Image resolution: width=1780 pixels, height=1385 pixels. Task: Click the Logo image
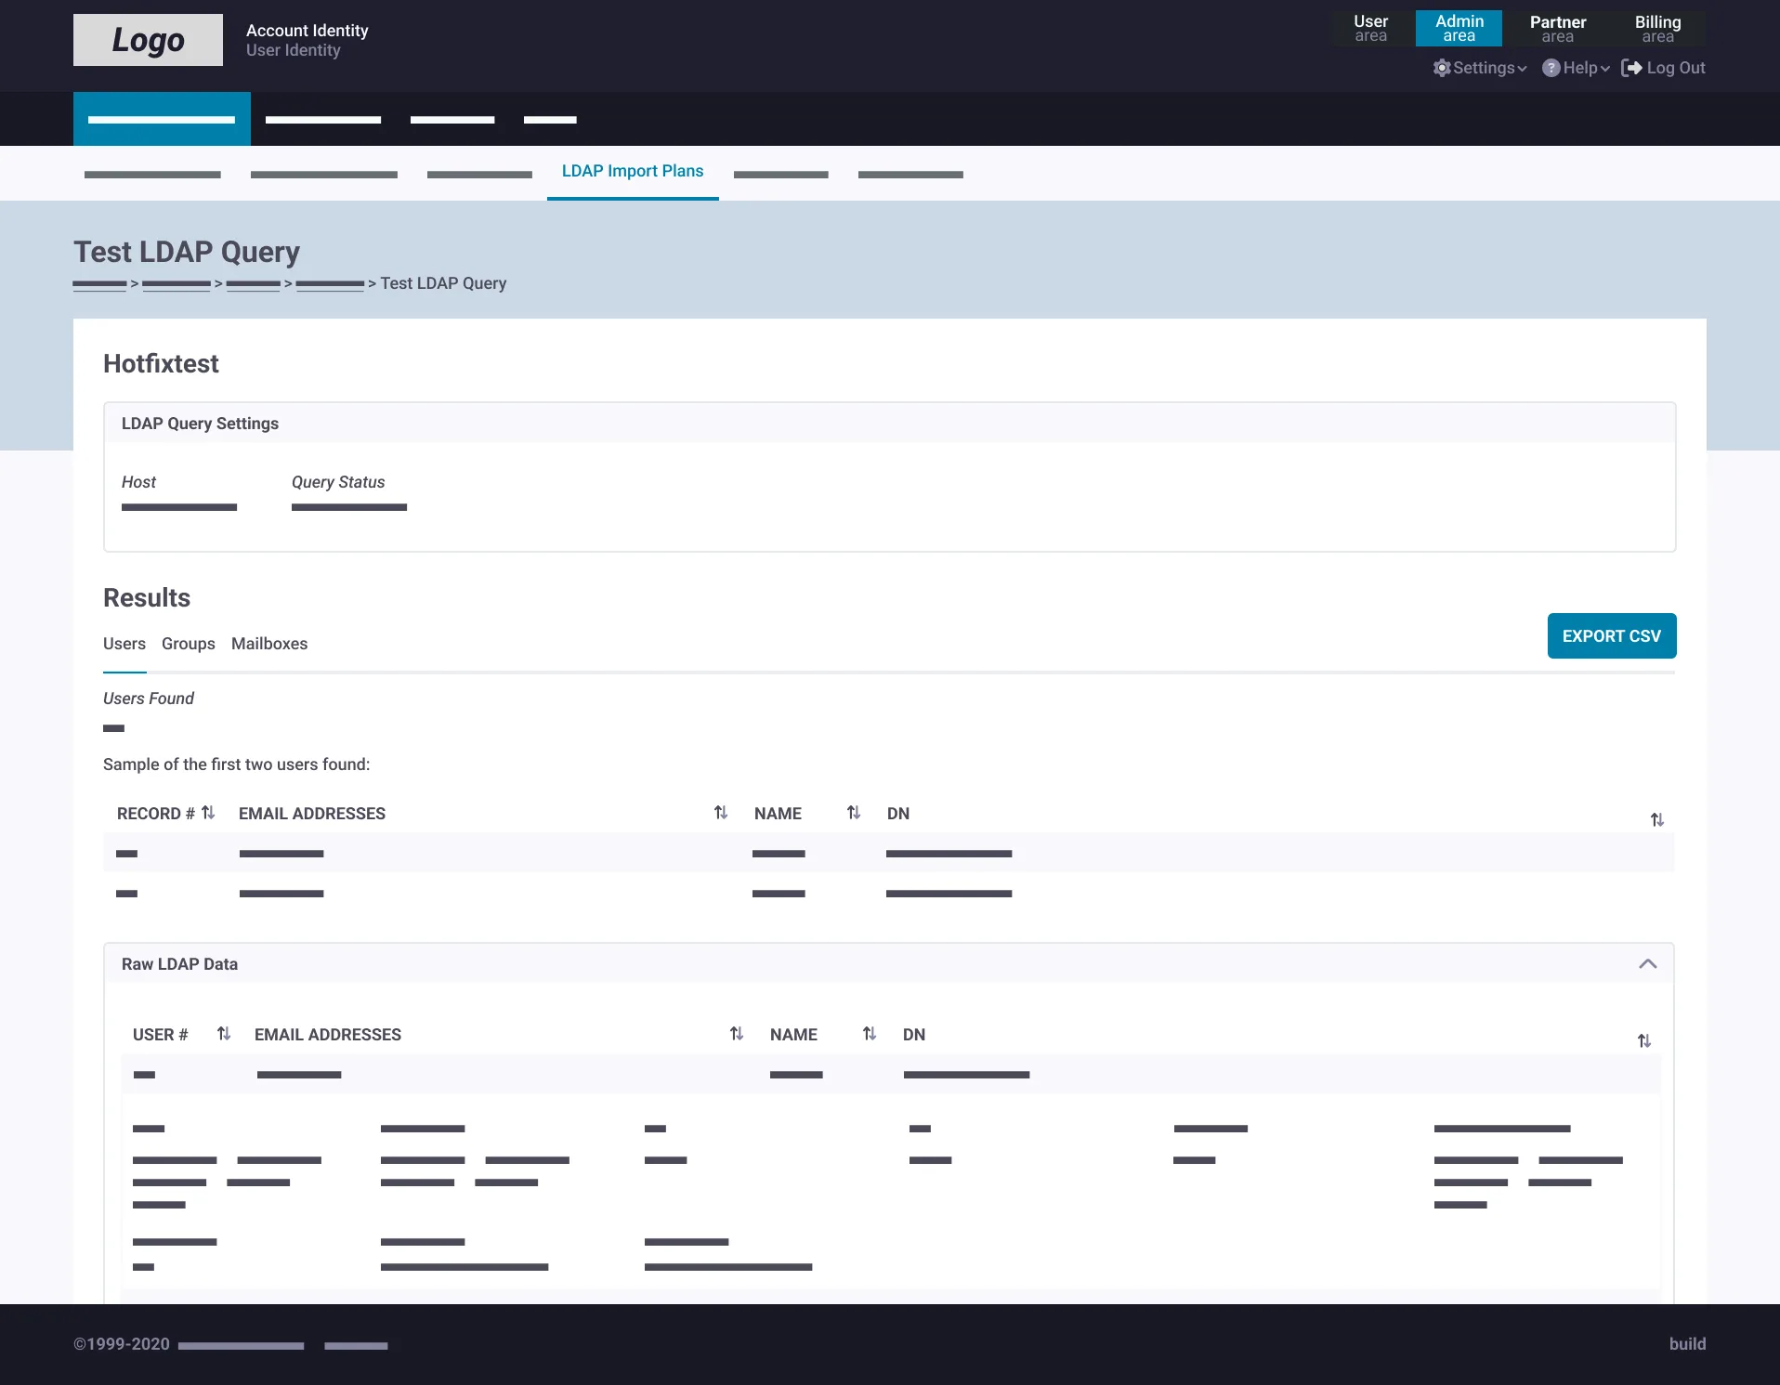148,40
